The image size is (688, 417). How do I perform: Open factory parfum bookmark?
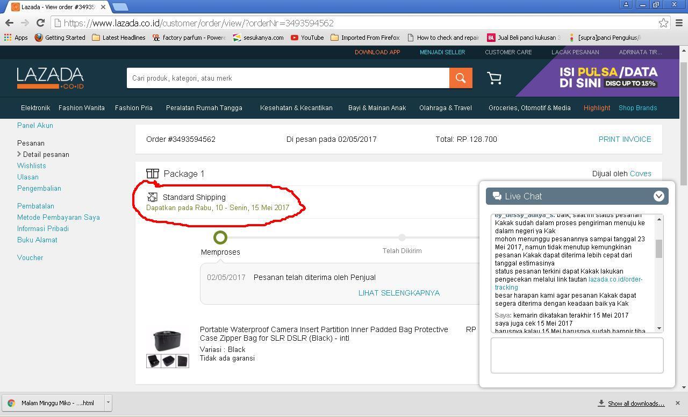pyautogui.click(x=189, y=38)
